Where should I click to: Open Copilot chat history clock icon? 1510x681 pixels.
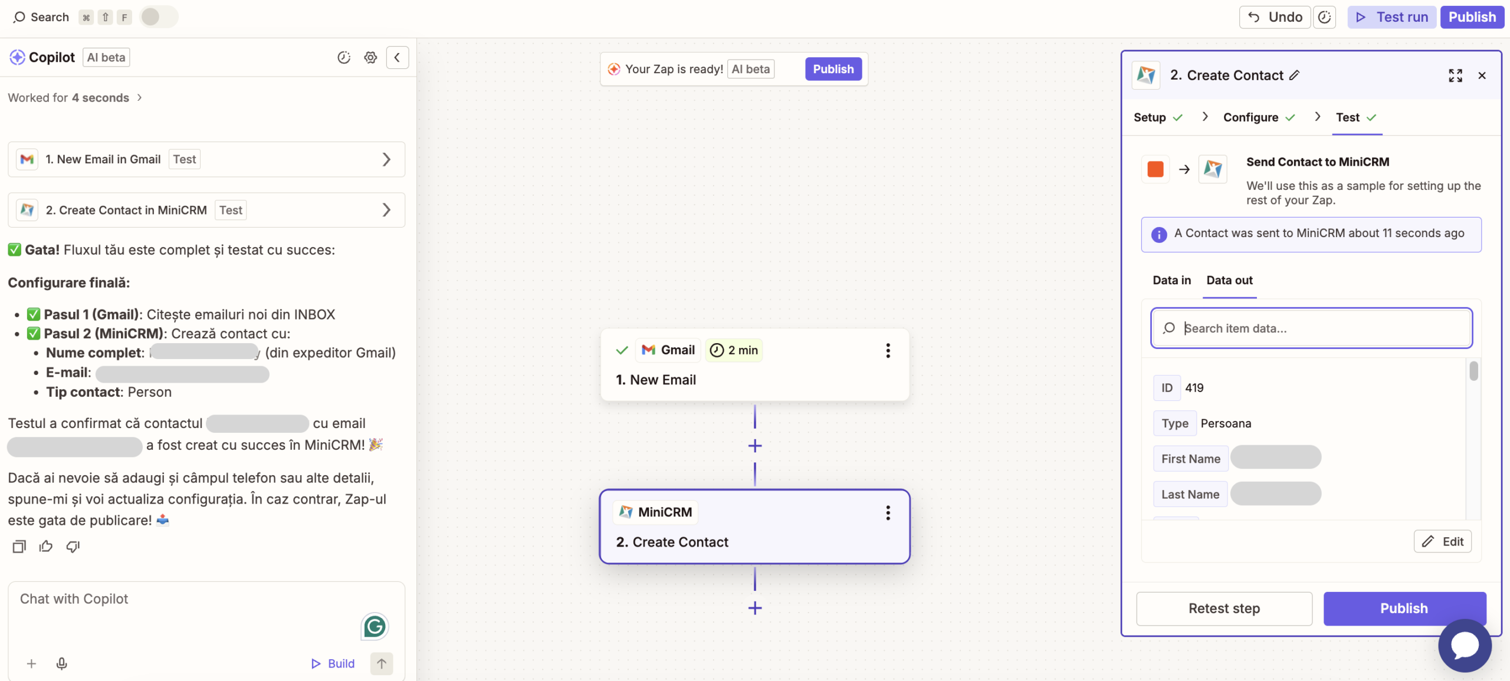344,57
